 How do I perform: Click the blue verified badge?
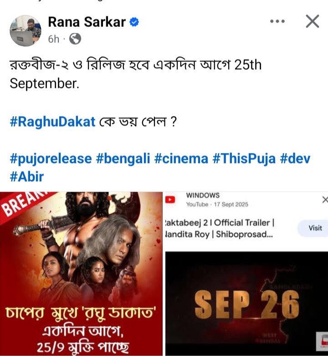click(x=134, y=22)
